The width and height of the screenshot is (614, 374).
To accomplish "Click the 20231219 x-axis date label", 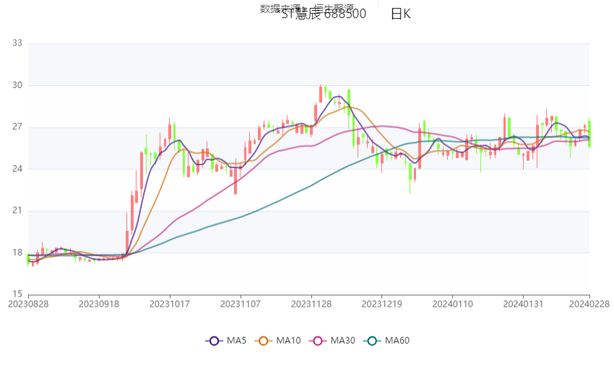I will click(383, 304).
